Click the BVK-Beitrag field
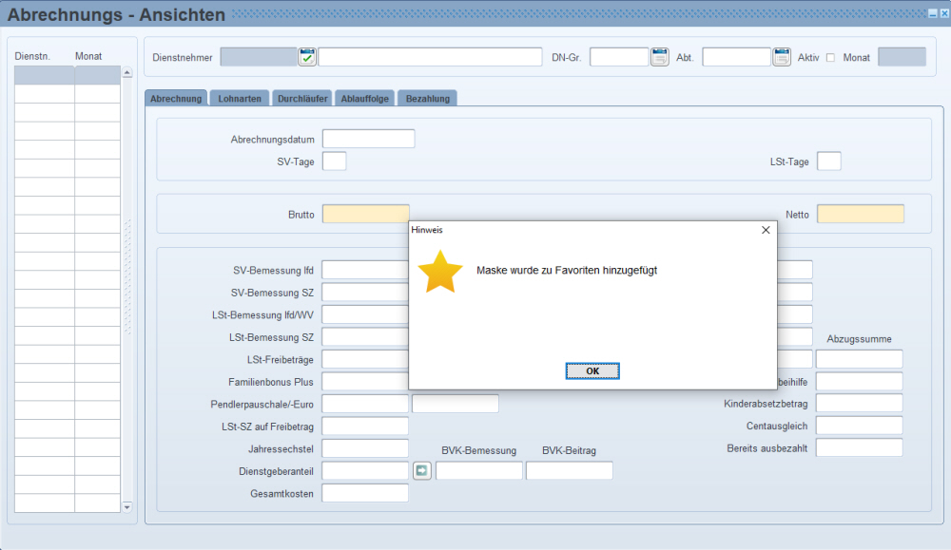Viewport: 951px width, 550px height. pyautogui.click(x=569, y=470)
